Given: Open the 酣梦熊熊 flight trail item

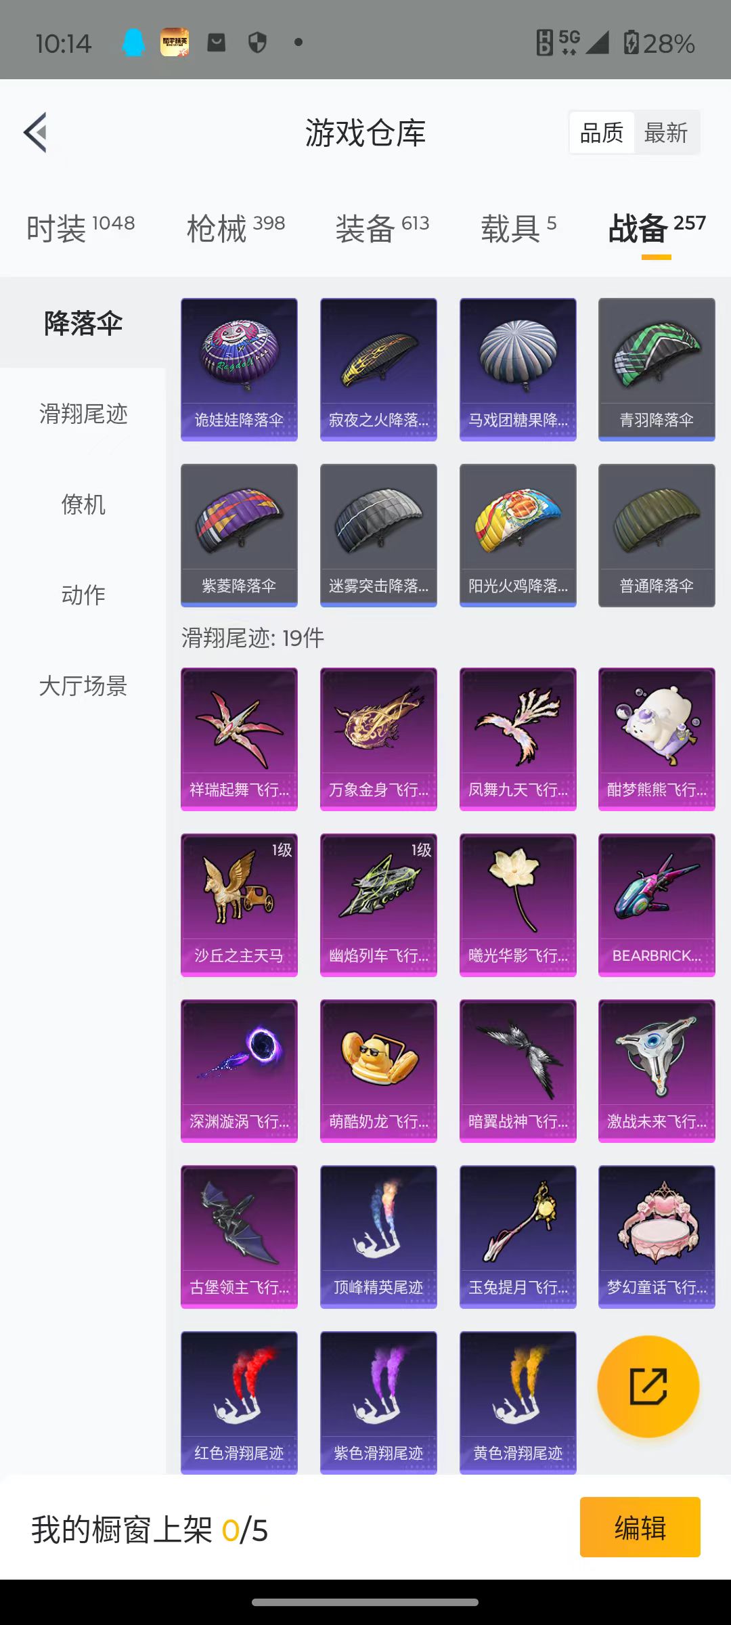Looking at the screenshot, I should (x=657, y=739).
